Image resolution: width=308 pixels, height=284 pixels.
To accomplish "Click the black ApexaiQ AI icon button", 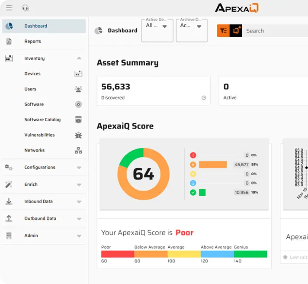I will 236,31.
